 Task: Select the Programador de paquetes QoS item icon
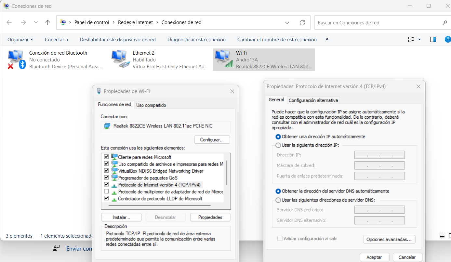click(114, 177)
